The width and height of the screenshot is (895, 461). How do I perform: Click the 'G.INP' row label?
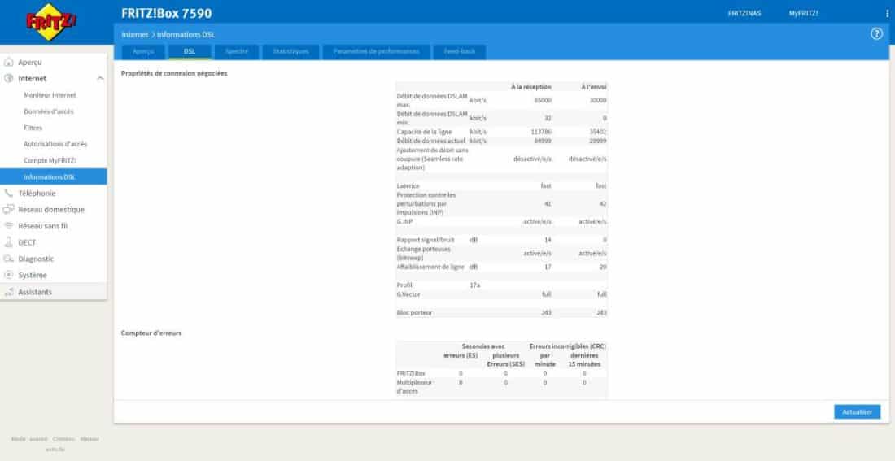[x=404, y=221]
